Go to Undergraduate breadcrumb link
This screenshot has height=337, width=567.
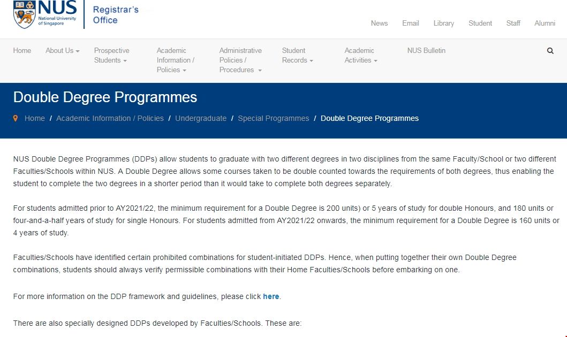pyautogui.click(x=201, y=118)
